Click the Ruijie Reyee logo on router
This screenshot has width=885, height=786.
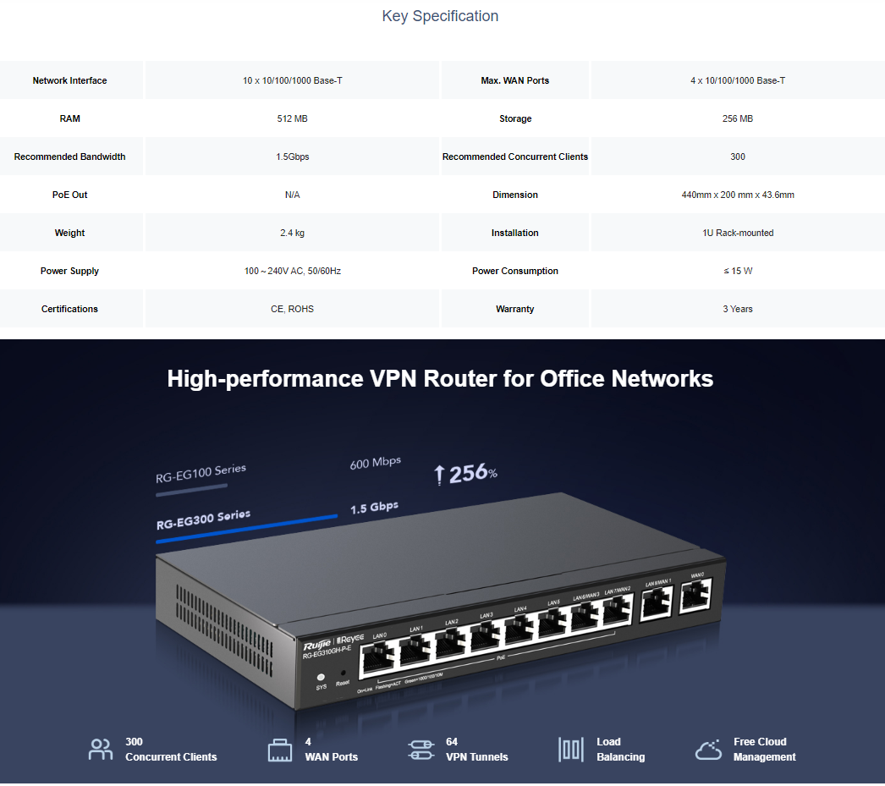click(x=333, y=642)
